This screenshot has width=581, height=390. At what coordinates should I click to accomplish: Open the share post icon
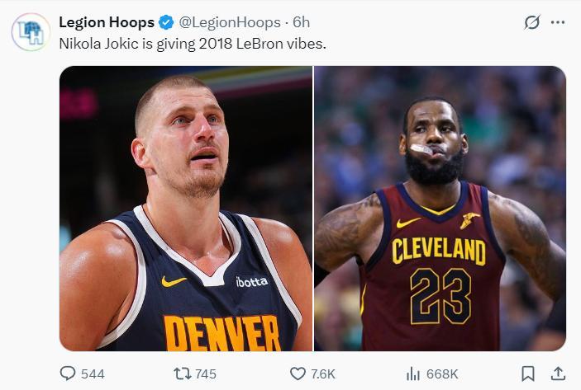pyautogui.click(x=558, y=374)
